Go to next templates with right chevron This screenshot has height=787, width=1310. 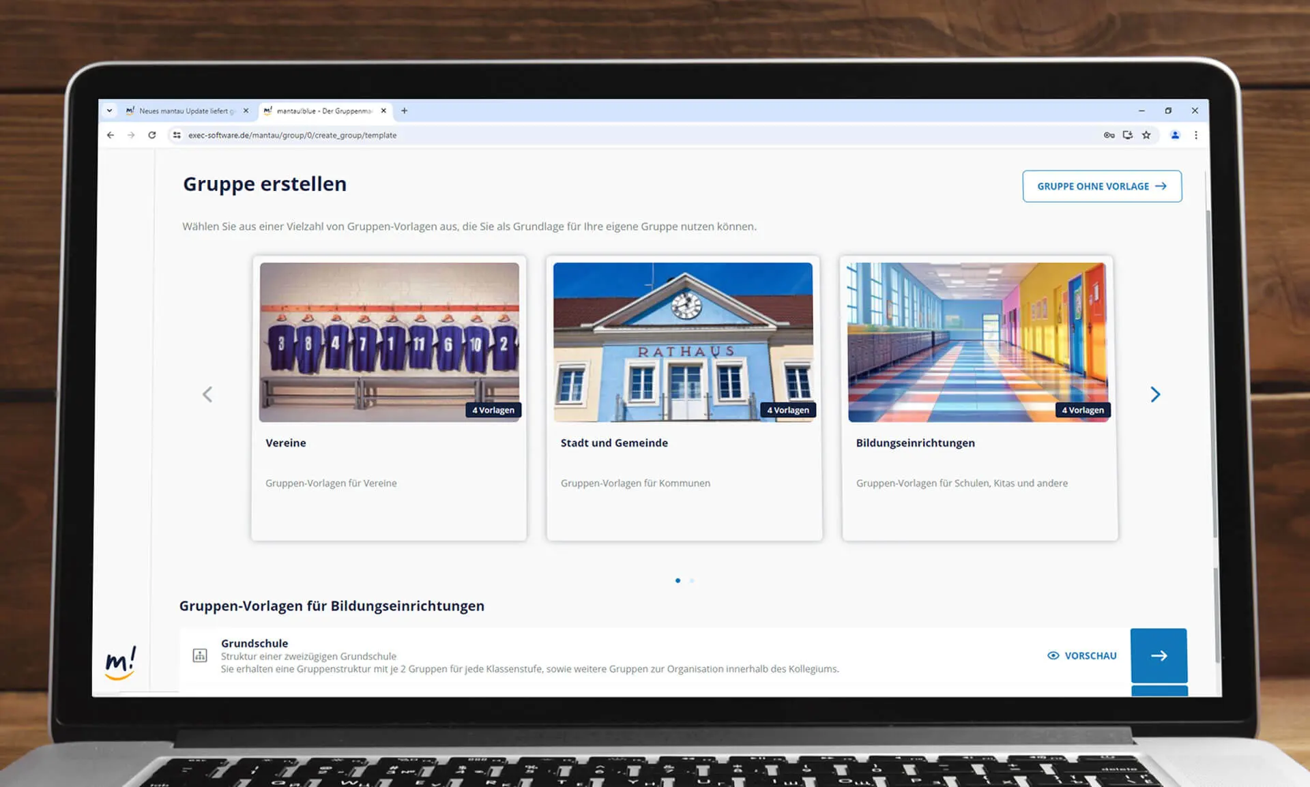1155,394
